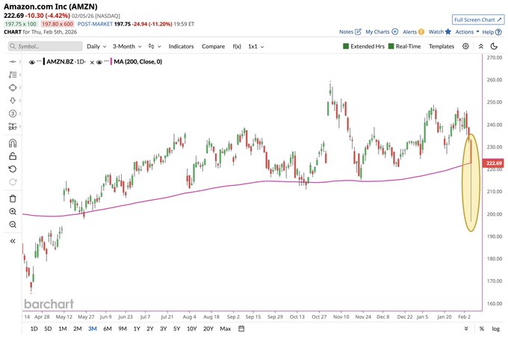508x338 pixels.
Task: Delete drawings with the trash icon
Action: coord(13,198)
